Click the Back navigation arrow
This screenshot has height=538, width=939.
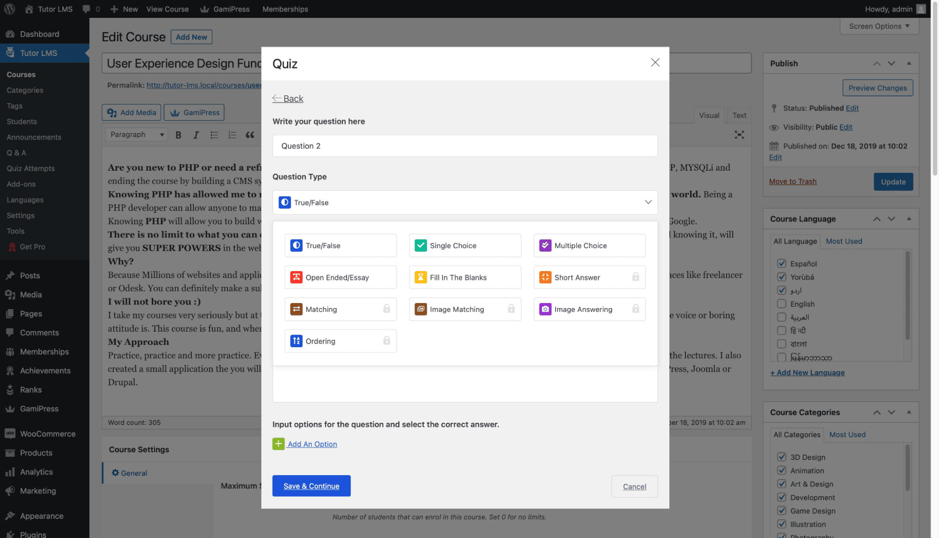[276, 98]
